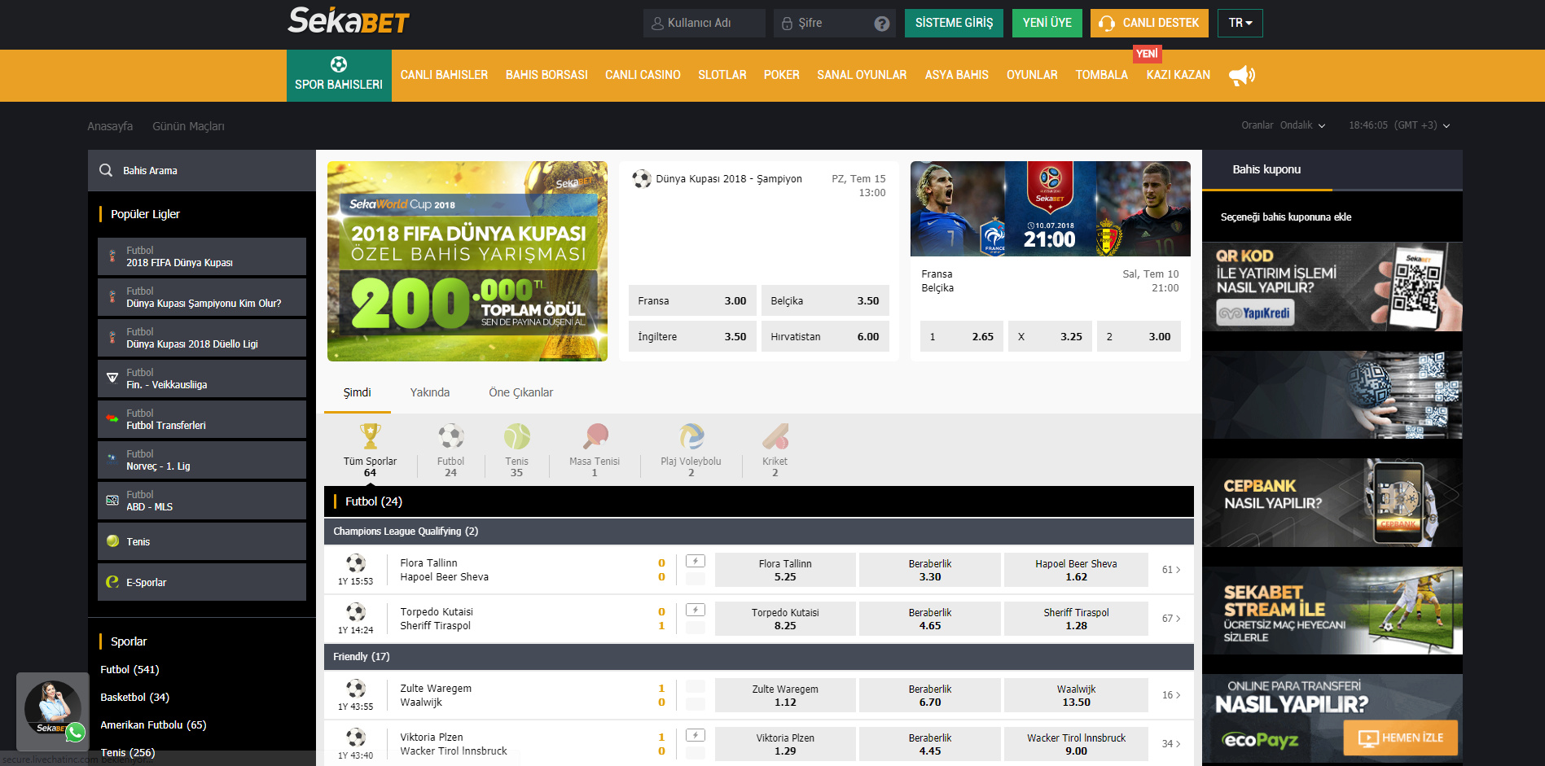
Task: Open Amerikan Futbolu (65) sport
Action: (153, 724)
